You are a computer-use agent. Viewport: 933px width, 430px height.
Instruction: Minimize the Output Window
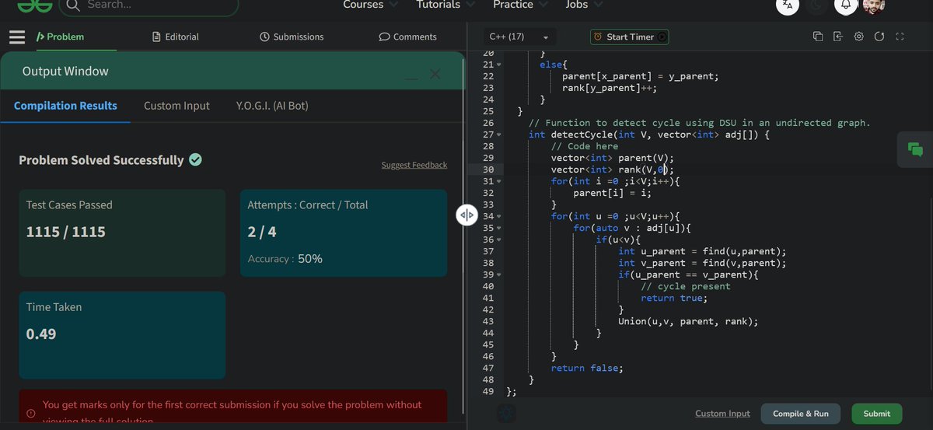[411, 78]
